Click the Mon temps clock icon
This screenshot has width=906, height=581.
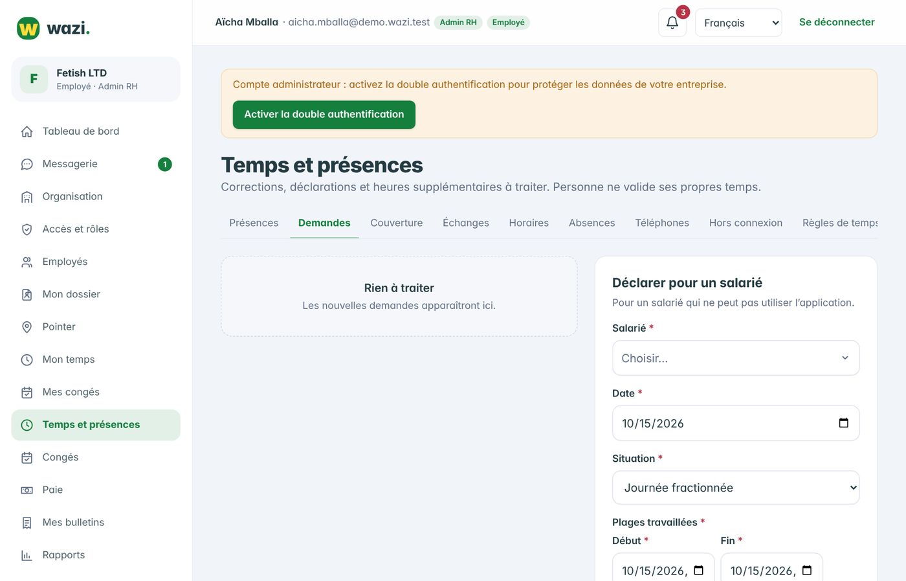[27, 360]
